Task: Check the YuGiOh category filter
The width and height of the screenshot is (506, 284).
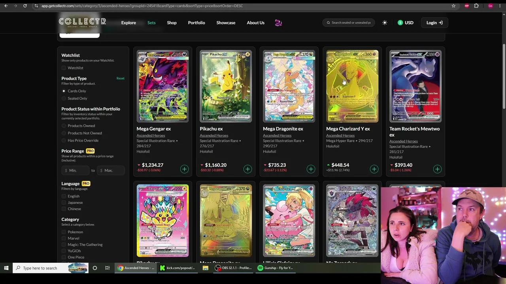Action: (64, 251)
